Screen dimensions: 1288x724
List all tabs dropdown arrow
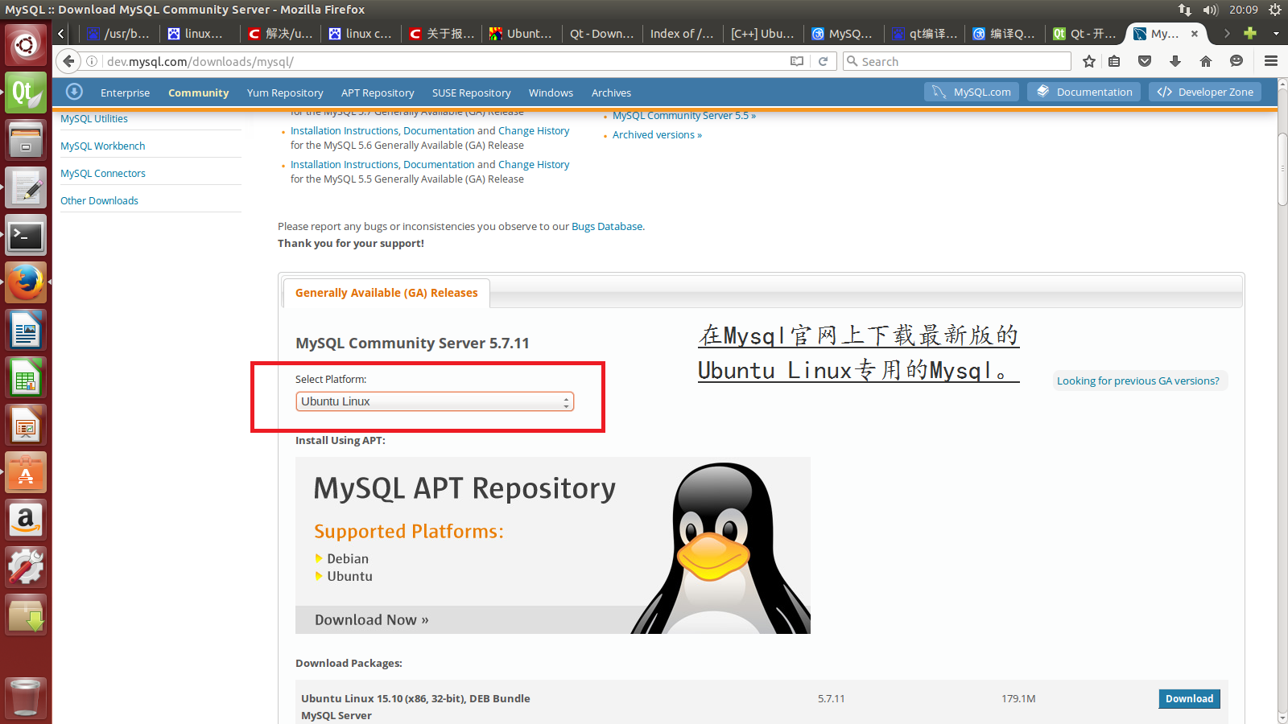(x=1276, y=33)
